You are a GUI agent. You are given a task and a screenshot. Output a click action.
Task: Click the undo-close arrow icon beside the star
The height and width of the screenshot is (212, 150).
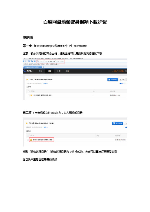[x=32, y=61]
